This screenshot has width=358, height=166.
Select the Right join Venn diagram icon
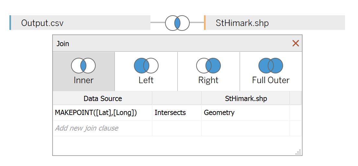tap(209, 66)
